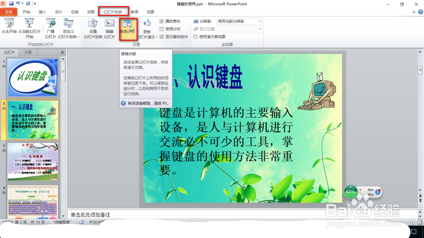The height and width of the screenshot is (238, 424).
Task: Switch to the Home (开始) tab
Action: [26, 12]
